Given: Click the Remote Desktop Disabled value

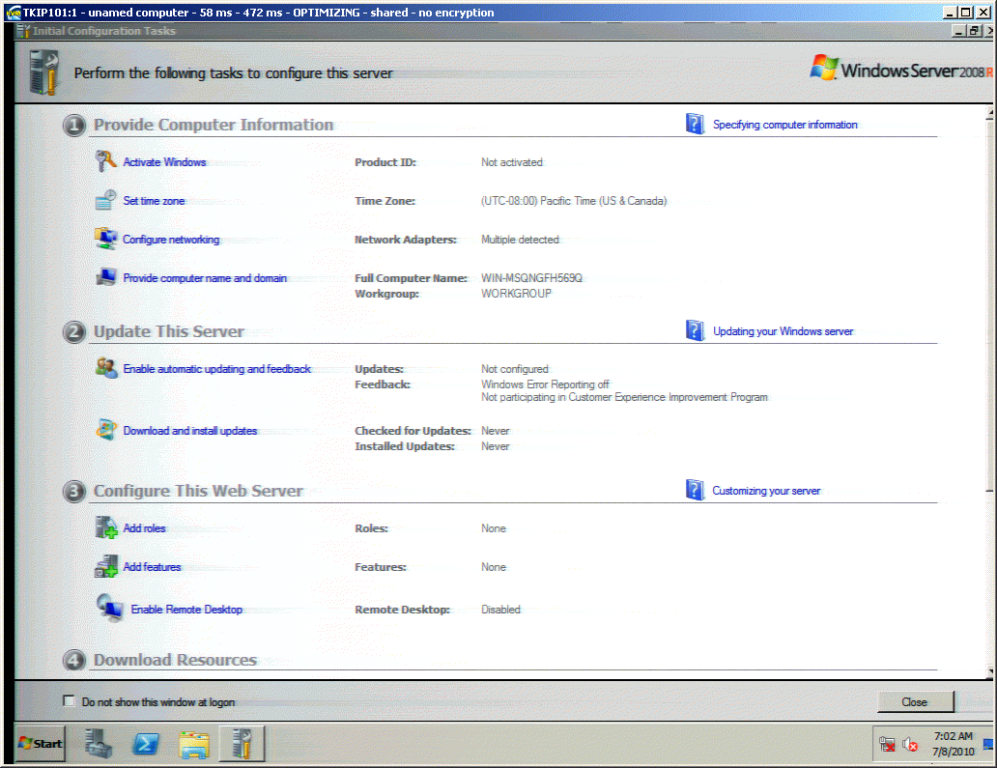Looking at the screenshot, I should [501, 610].
